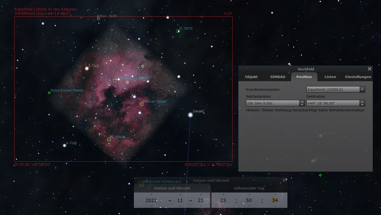Click the Nordamerika-Nebel square marker
The width and height of the screenshot is (381, 215).
tap(115, 80)
